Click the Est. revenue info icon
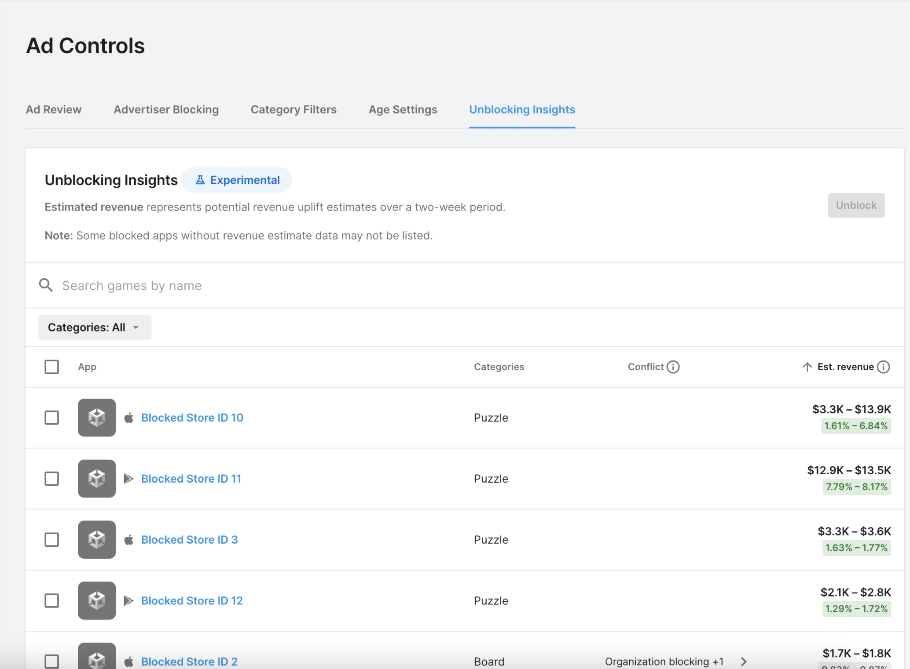This screenshot has height=669, width=910. (x=883, y=367)
